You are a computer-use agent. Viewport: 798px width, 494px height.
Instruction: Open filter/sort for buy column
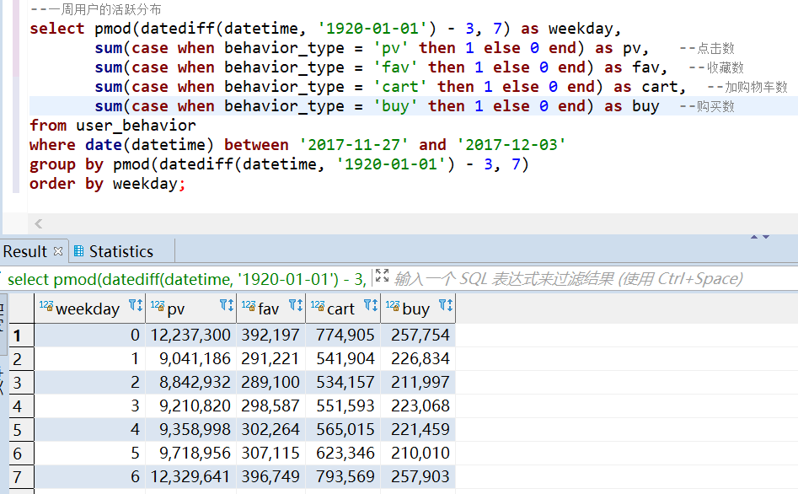pos(446,305)
